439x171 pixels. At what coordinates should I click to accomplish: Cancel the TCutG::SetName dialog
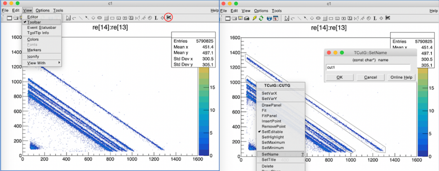[x=371, y=78]
